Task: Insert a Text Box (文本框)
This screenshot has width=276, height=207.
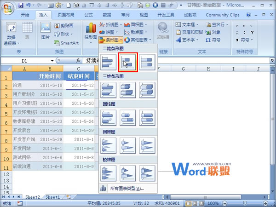Action: pyautogui.click(x=187, y=24)
